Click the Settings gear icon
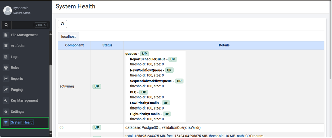This screenshot has width=332, height=138. 6,112
